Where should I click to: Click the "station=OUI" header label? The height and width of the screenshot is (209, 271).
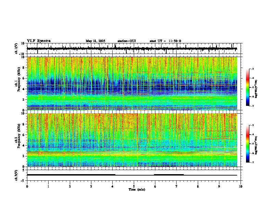click(x=127, y=41)
